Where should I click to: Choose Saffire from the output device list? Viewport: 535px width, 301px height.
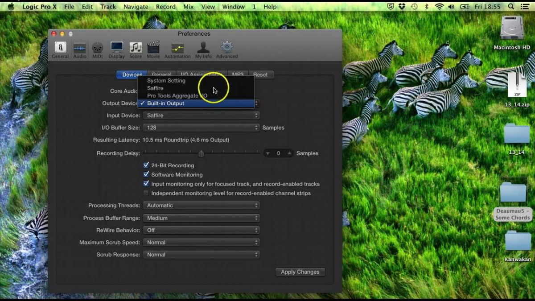click(x=155, y=88)
